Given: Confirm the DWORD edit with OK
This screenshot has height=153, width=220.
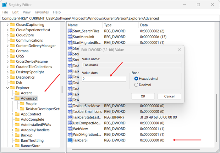Looking at the screenshot, I should click(x=143, y=96).
